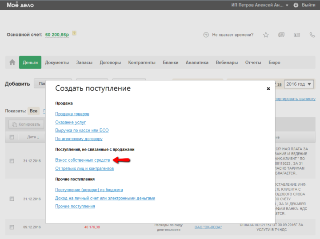This screenshot has height=239, width=320.
Task: Choose 'Продажа товаров' link
Action: 72,114
